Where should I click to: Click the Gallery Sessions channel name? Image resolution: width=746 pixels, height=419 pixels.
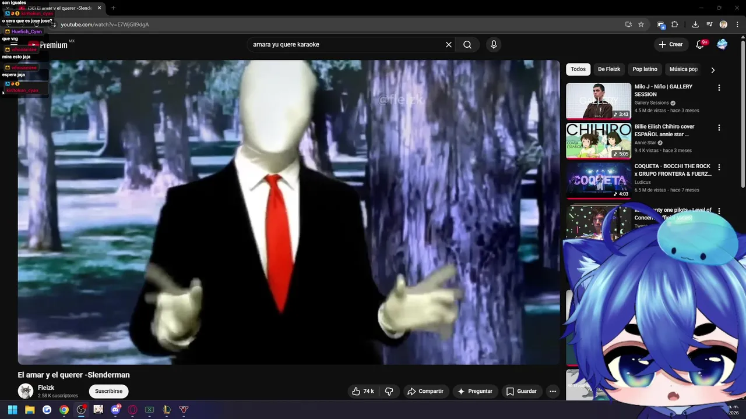point(652,103)
